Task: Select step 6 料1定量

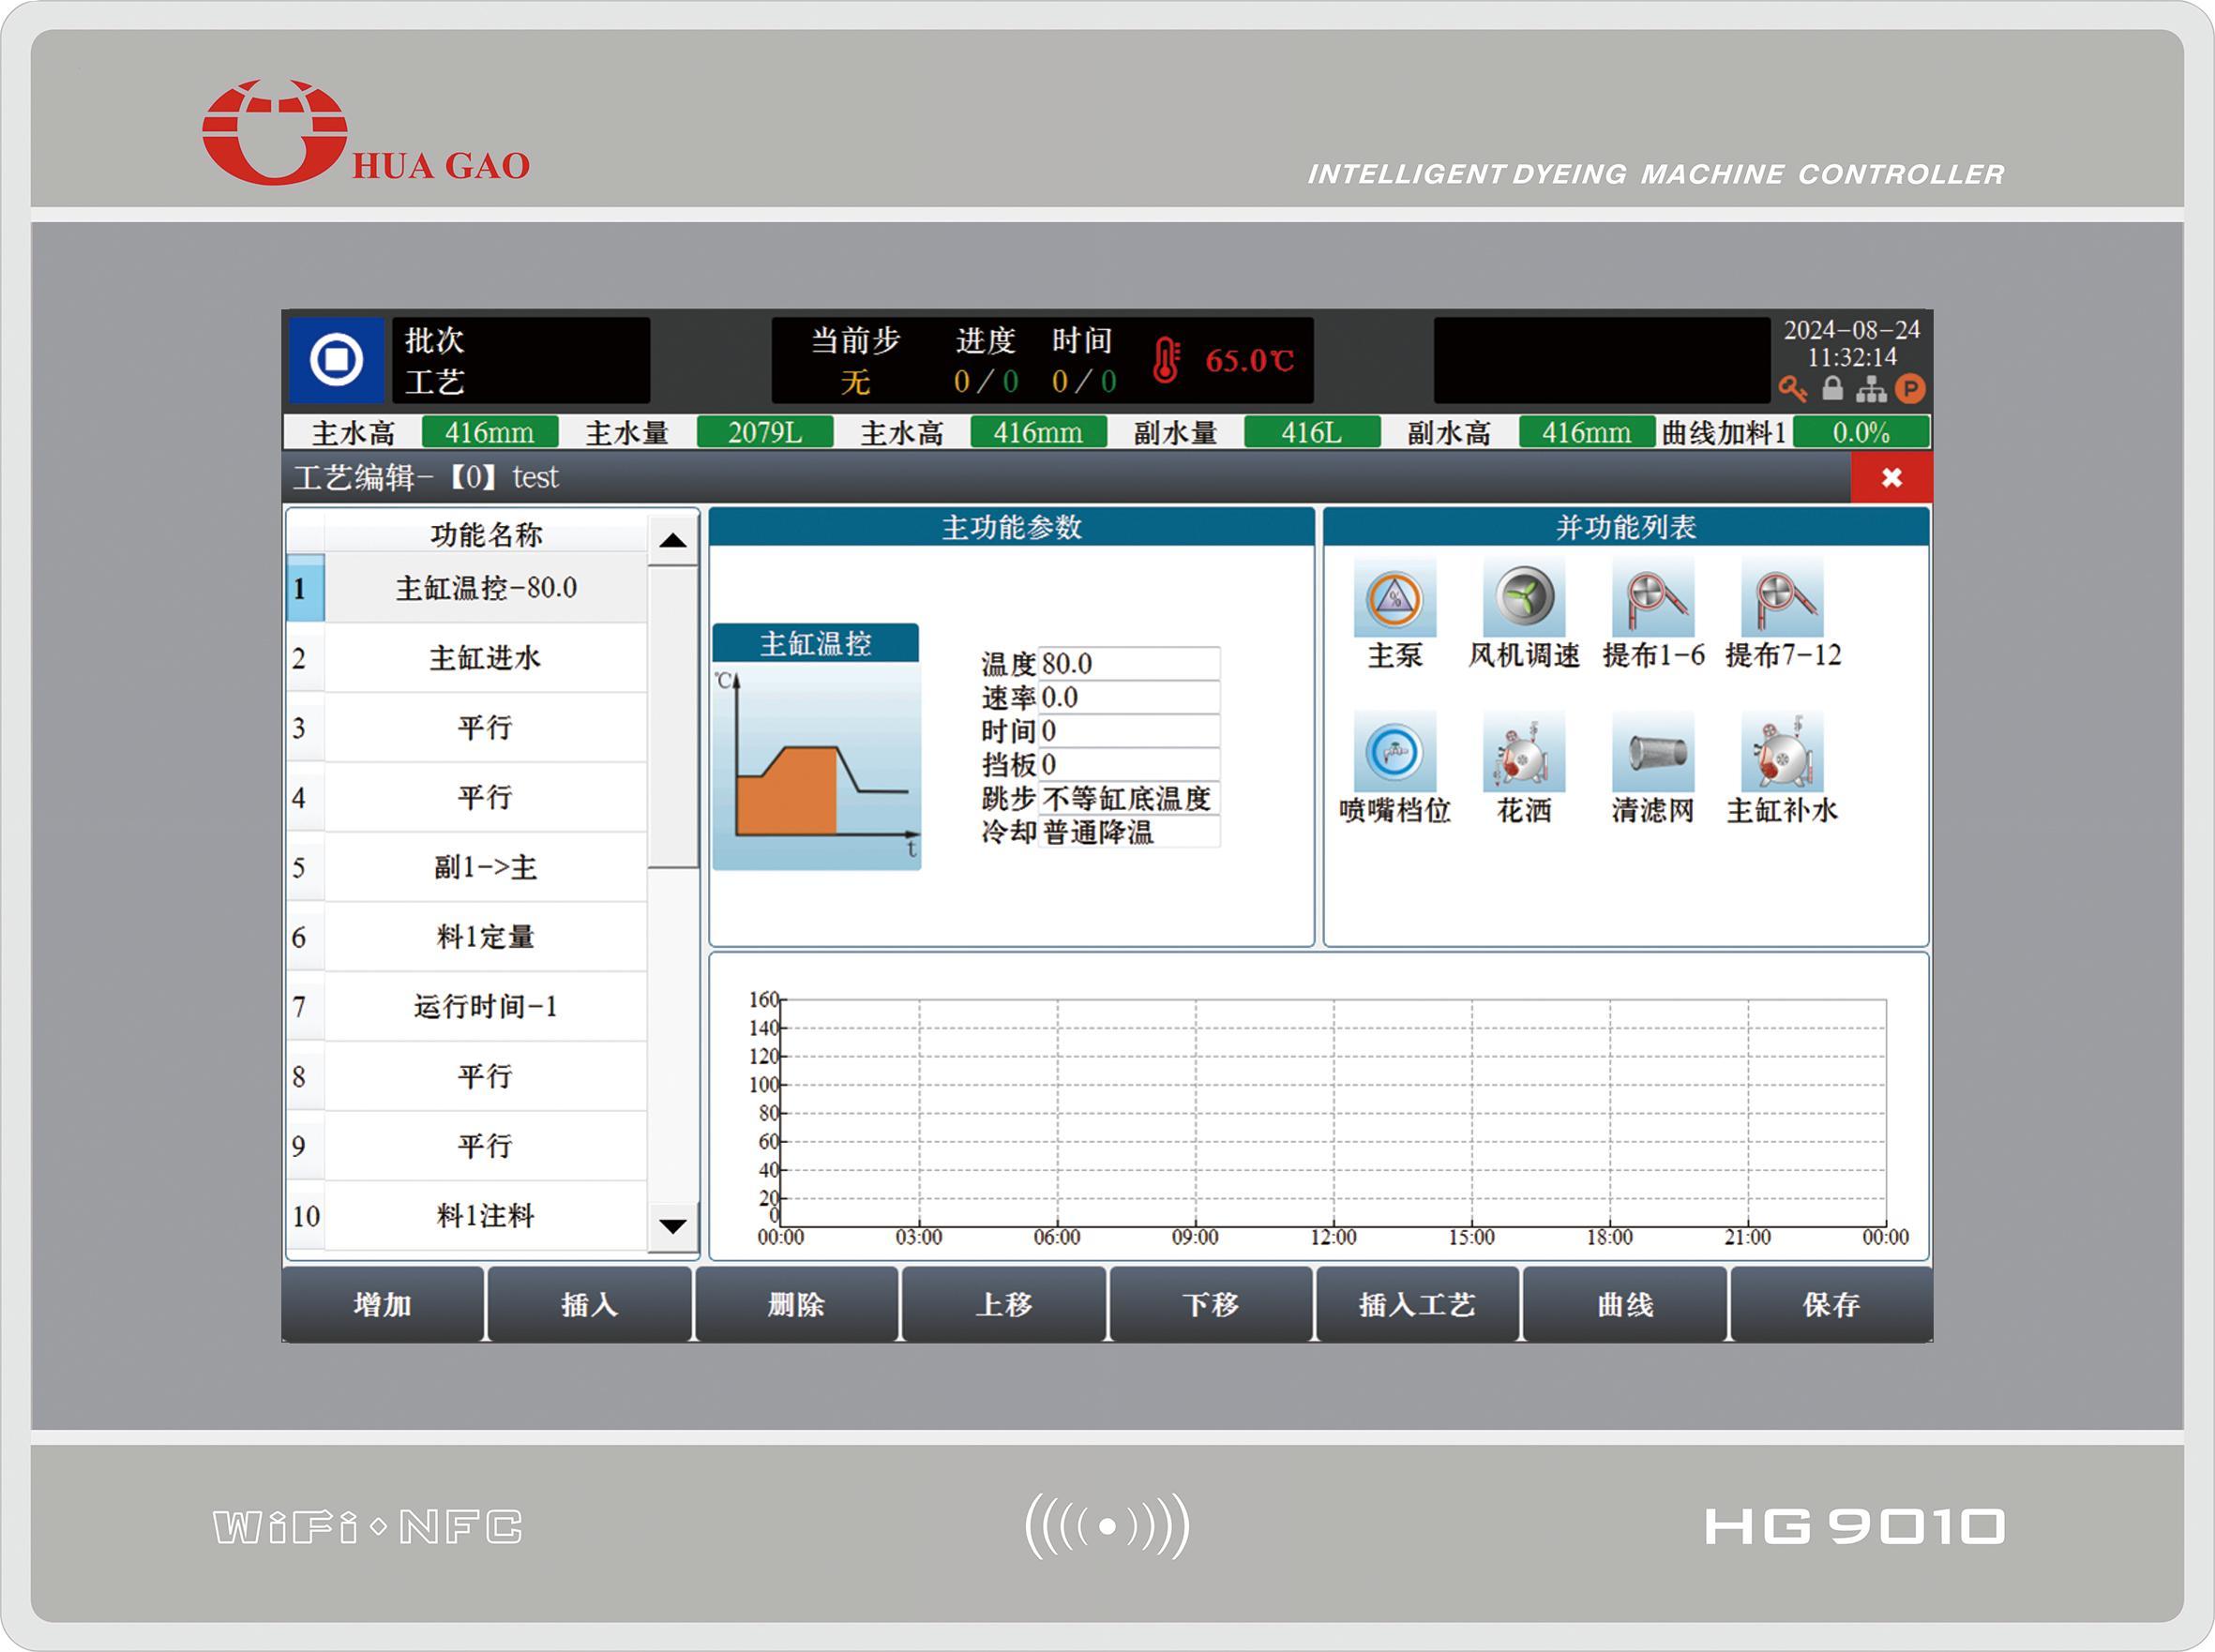Action: (467, 937)
